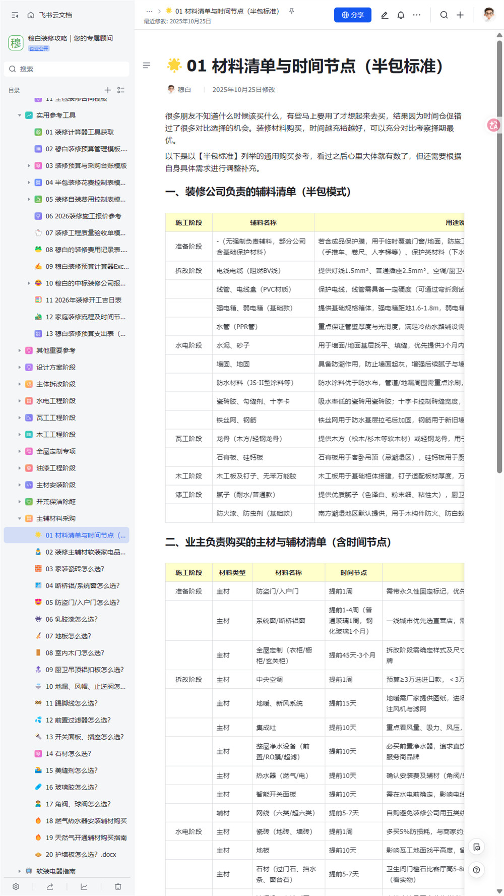Screen dimensions: 504x896
Task: Click share arrow icon at sidebar bottom
Action: [x=50, y=886]
